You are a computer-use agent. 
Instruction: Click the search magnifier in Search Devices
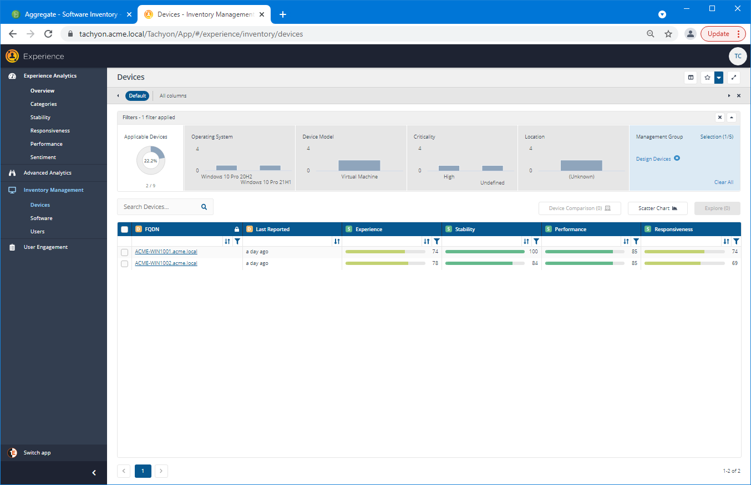point(204,207)
